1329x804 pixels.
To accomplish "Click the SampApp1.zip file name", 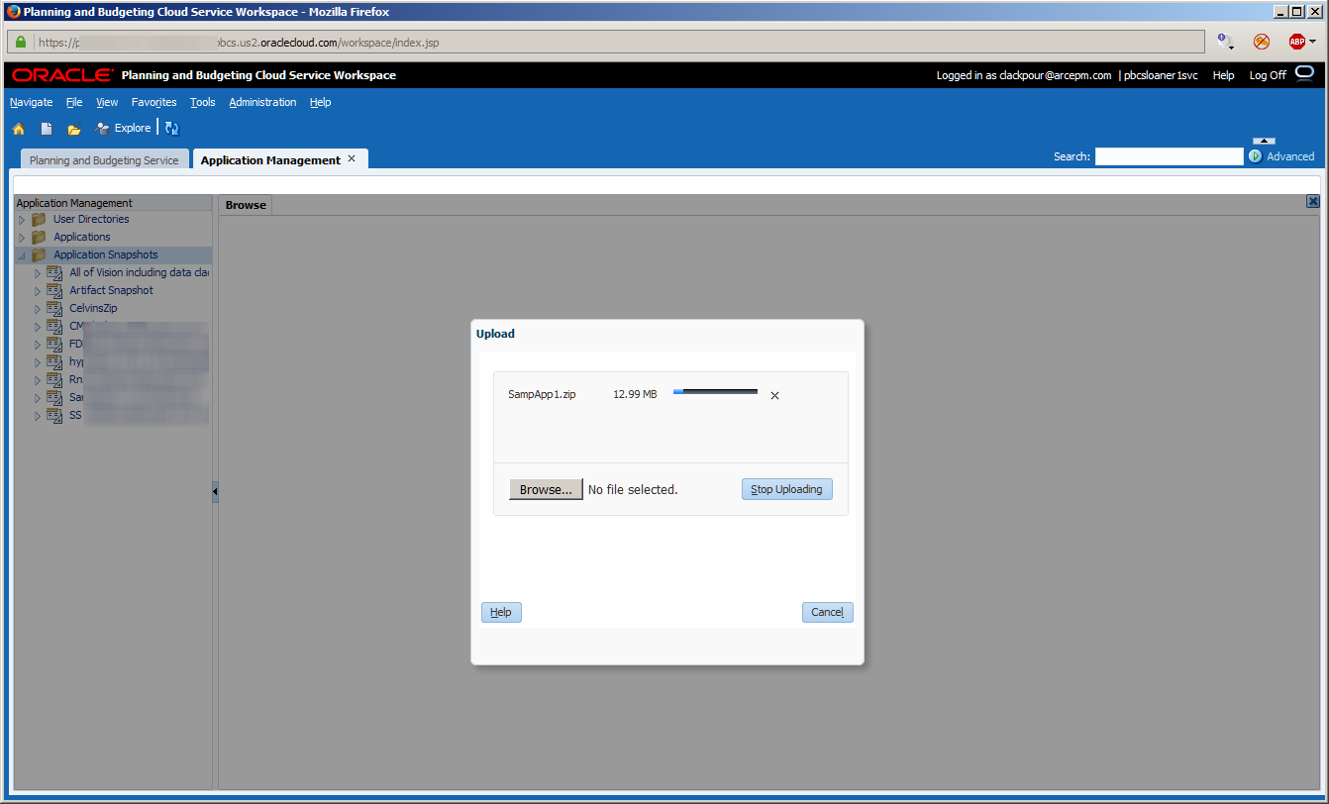I will (542, 394).
